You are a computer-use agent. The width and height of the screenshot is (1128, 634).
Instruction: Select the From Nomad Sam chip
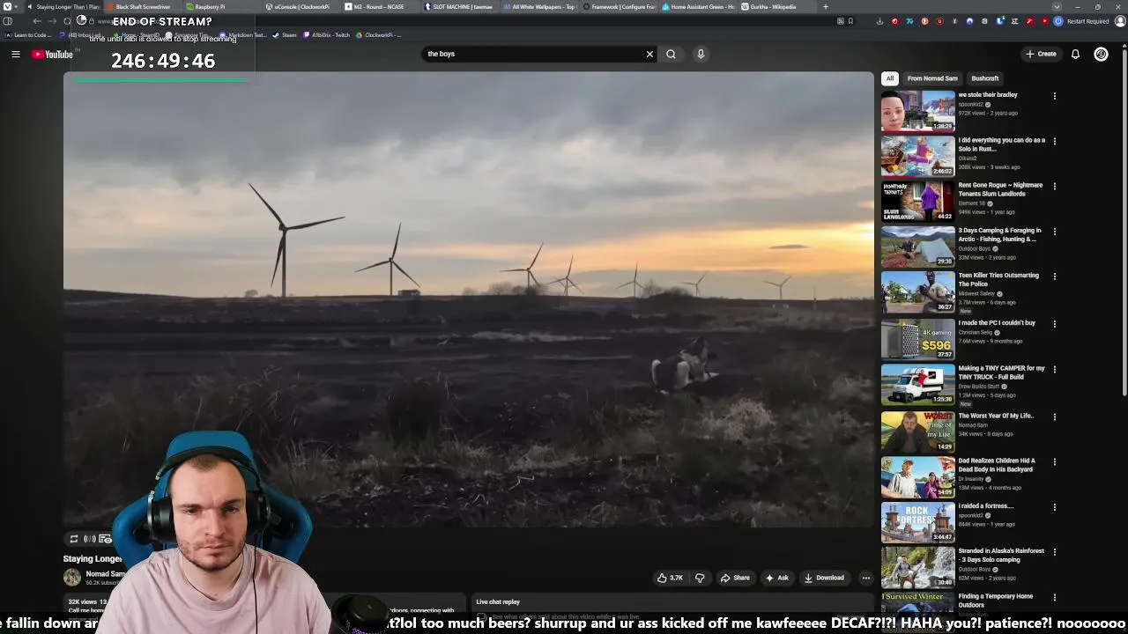[x=932, y=78]
